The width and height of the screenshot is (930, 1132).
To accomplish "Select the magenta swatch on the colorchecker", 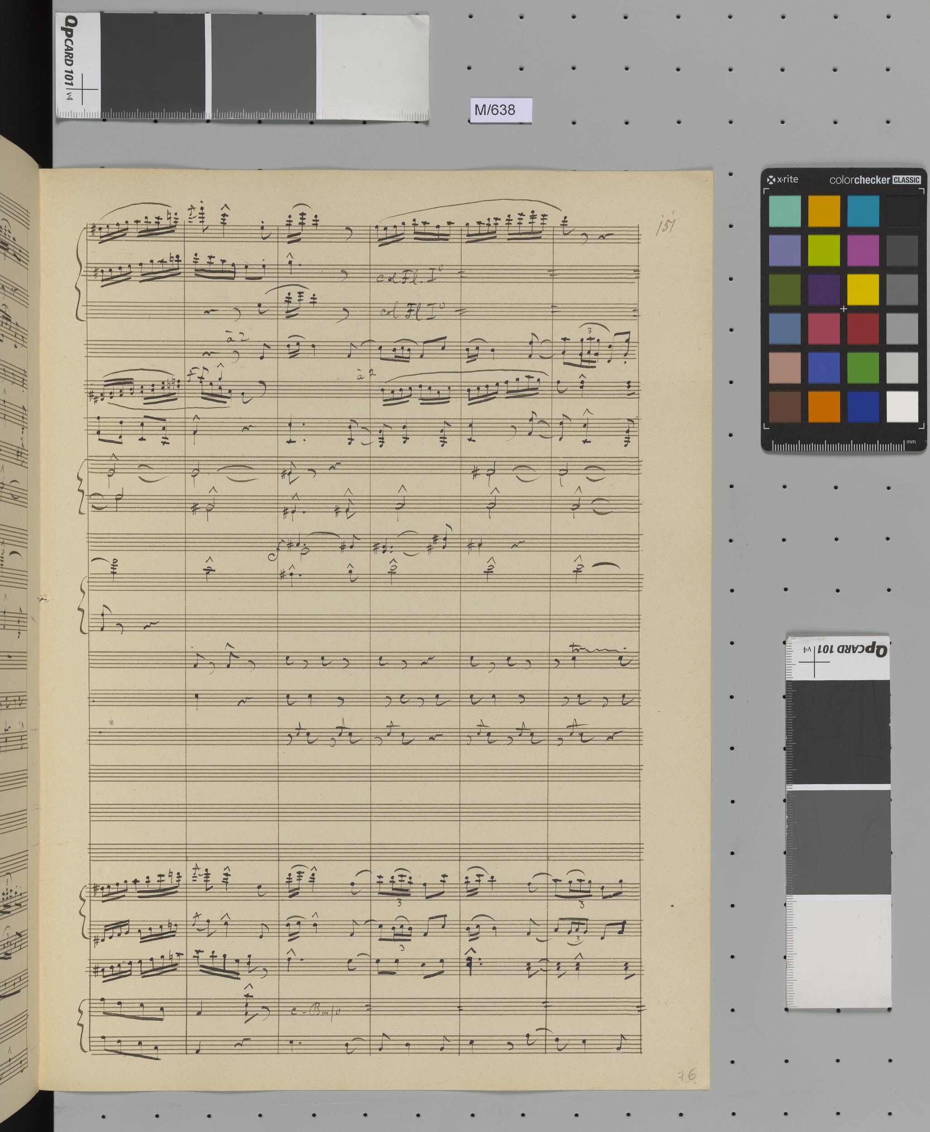I will [863, 250].
